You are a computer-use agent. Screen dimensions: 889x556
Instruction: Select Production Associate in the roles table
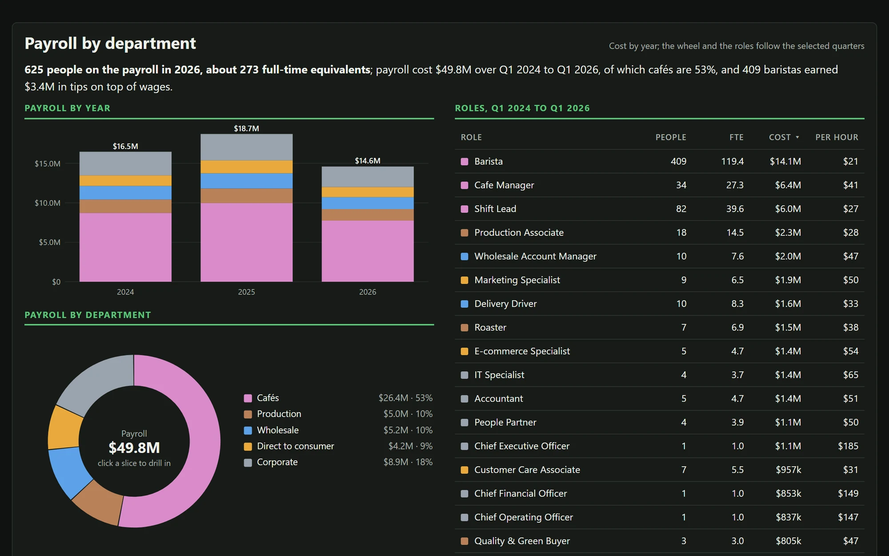tap(660, 233)
